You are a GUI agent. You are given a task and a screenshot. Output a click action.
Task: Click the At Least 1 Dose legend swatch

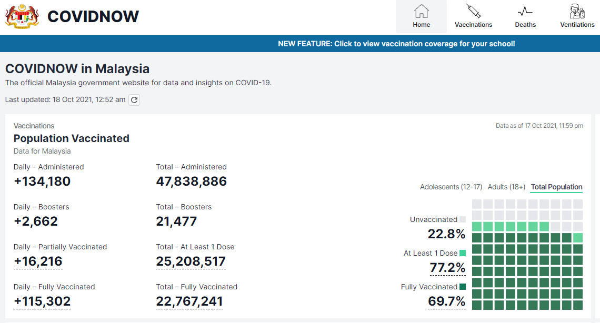point(463,253)
